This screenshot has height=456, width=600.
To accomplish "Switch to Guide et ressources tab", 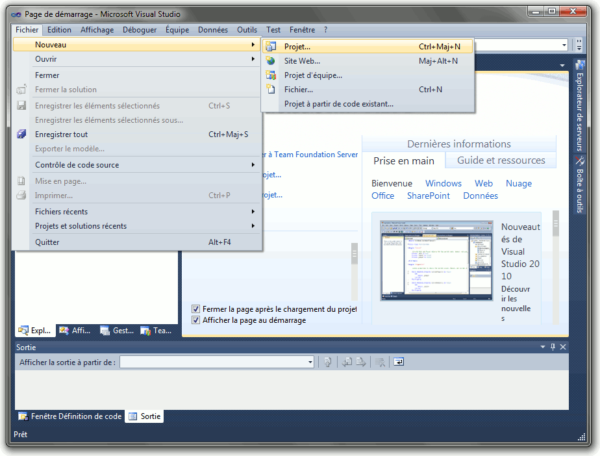I will (x=501, y=160).
